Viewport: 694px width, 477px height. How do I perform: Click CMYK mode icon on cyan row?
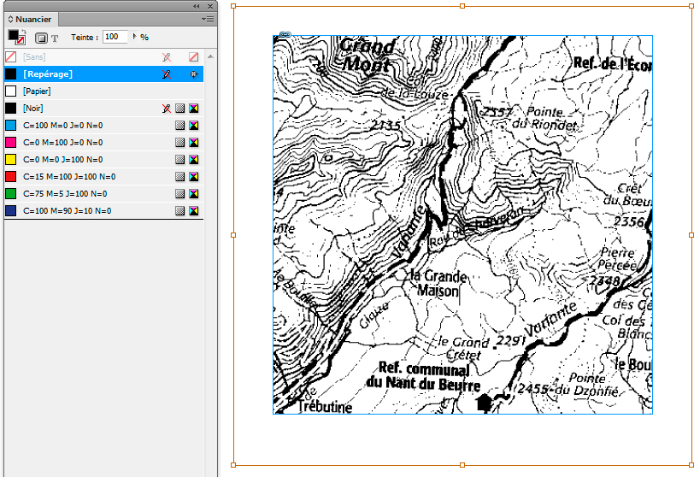coord(193,125)
